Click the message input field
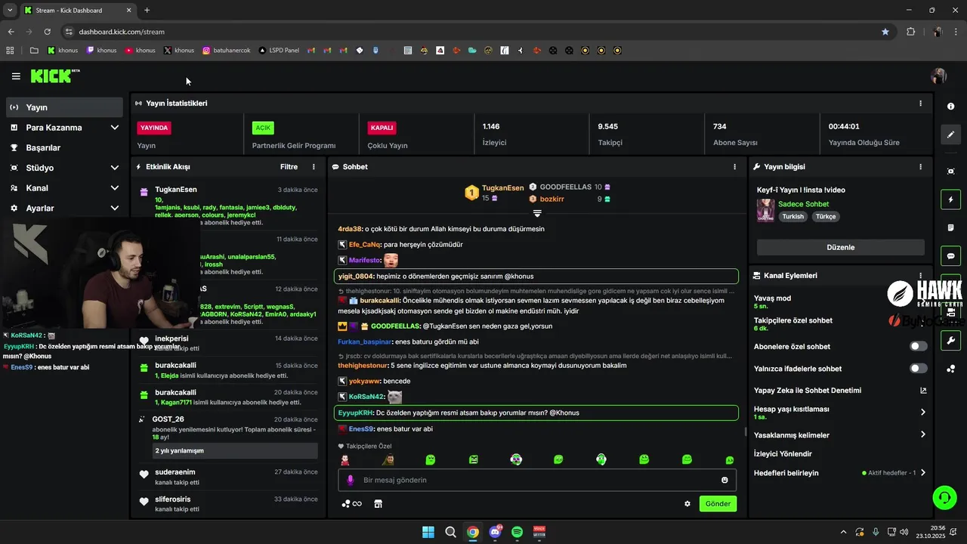 [x=536, y=480]
